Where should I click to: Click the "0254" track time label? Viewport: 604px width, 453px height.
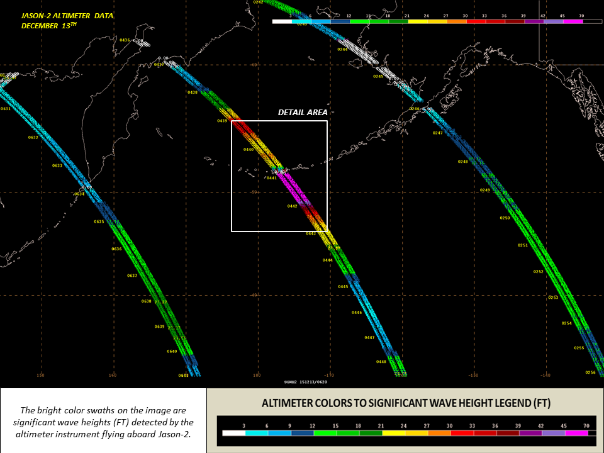(x=567, y=323)
